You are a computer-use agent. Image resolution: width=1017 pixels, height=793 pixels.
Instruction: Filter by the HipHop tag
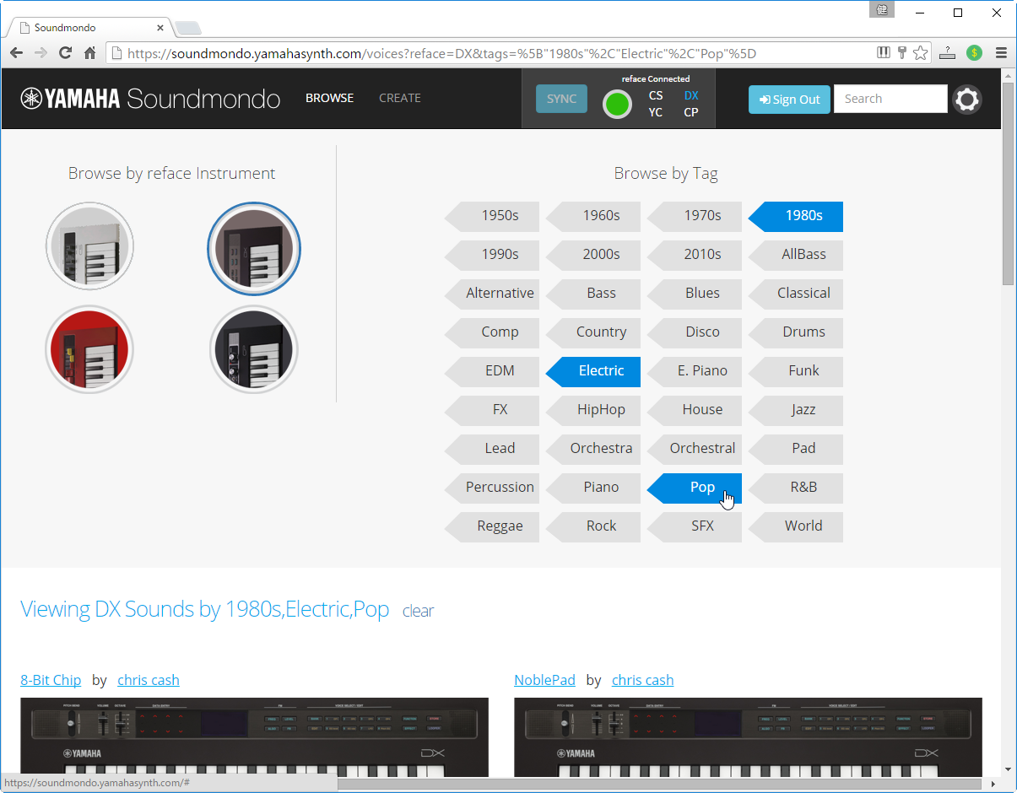click(x=593, y=411)
